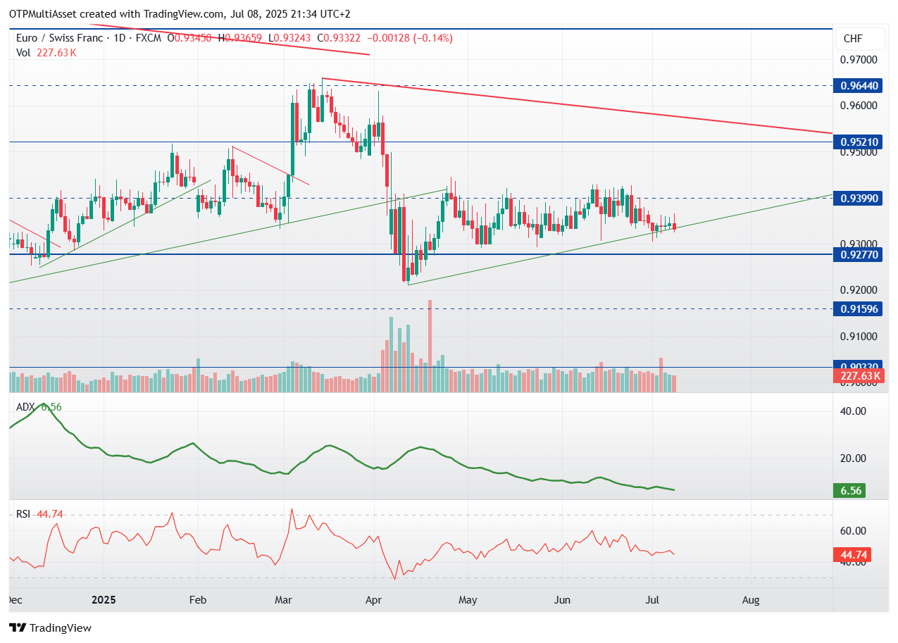
Task: Click the 60.00 tick on RSI axis
Action: (854, 530)
